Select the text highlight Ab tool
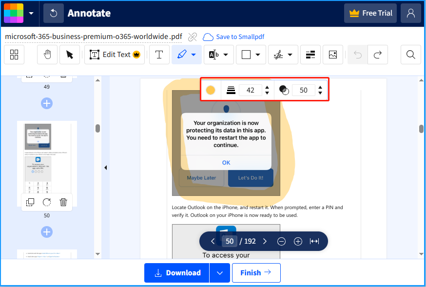 tap(214, 55)
